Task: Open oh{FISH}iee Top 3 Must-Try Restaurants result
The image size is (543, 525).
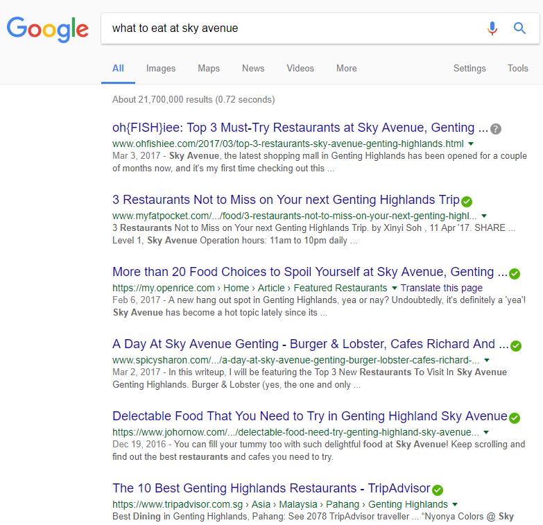Action: (x=300, y=128)
